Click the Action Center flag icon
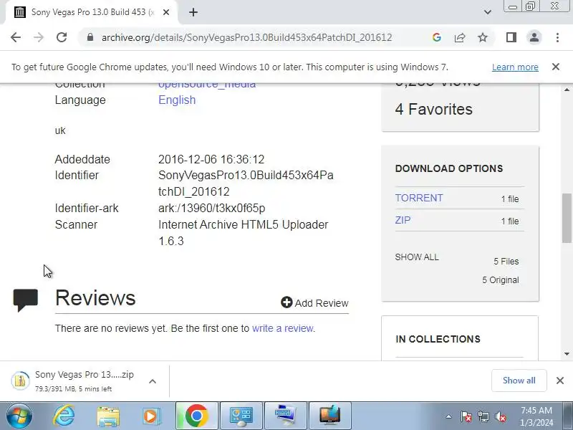Viewport: 573px width, 430px height. [x=466, y=416]
